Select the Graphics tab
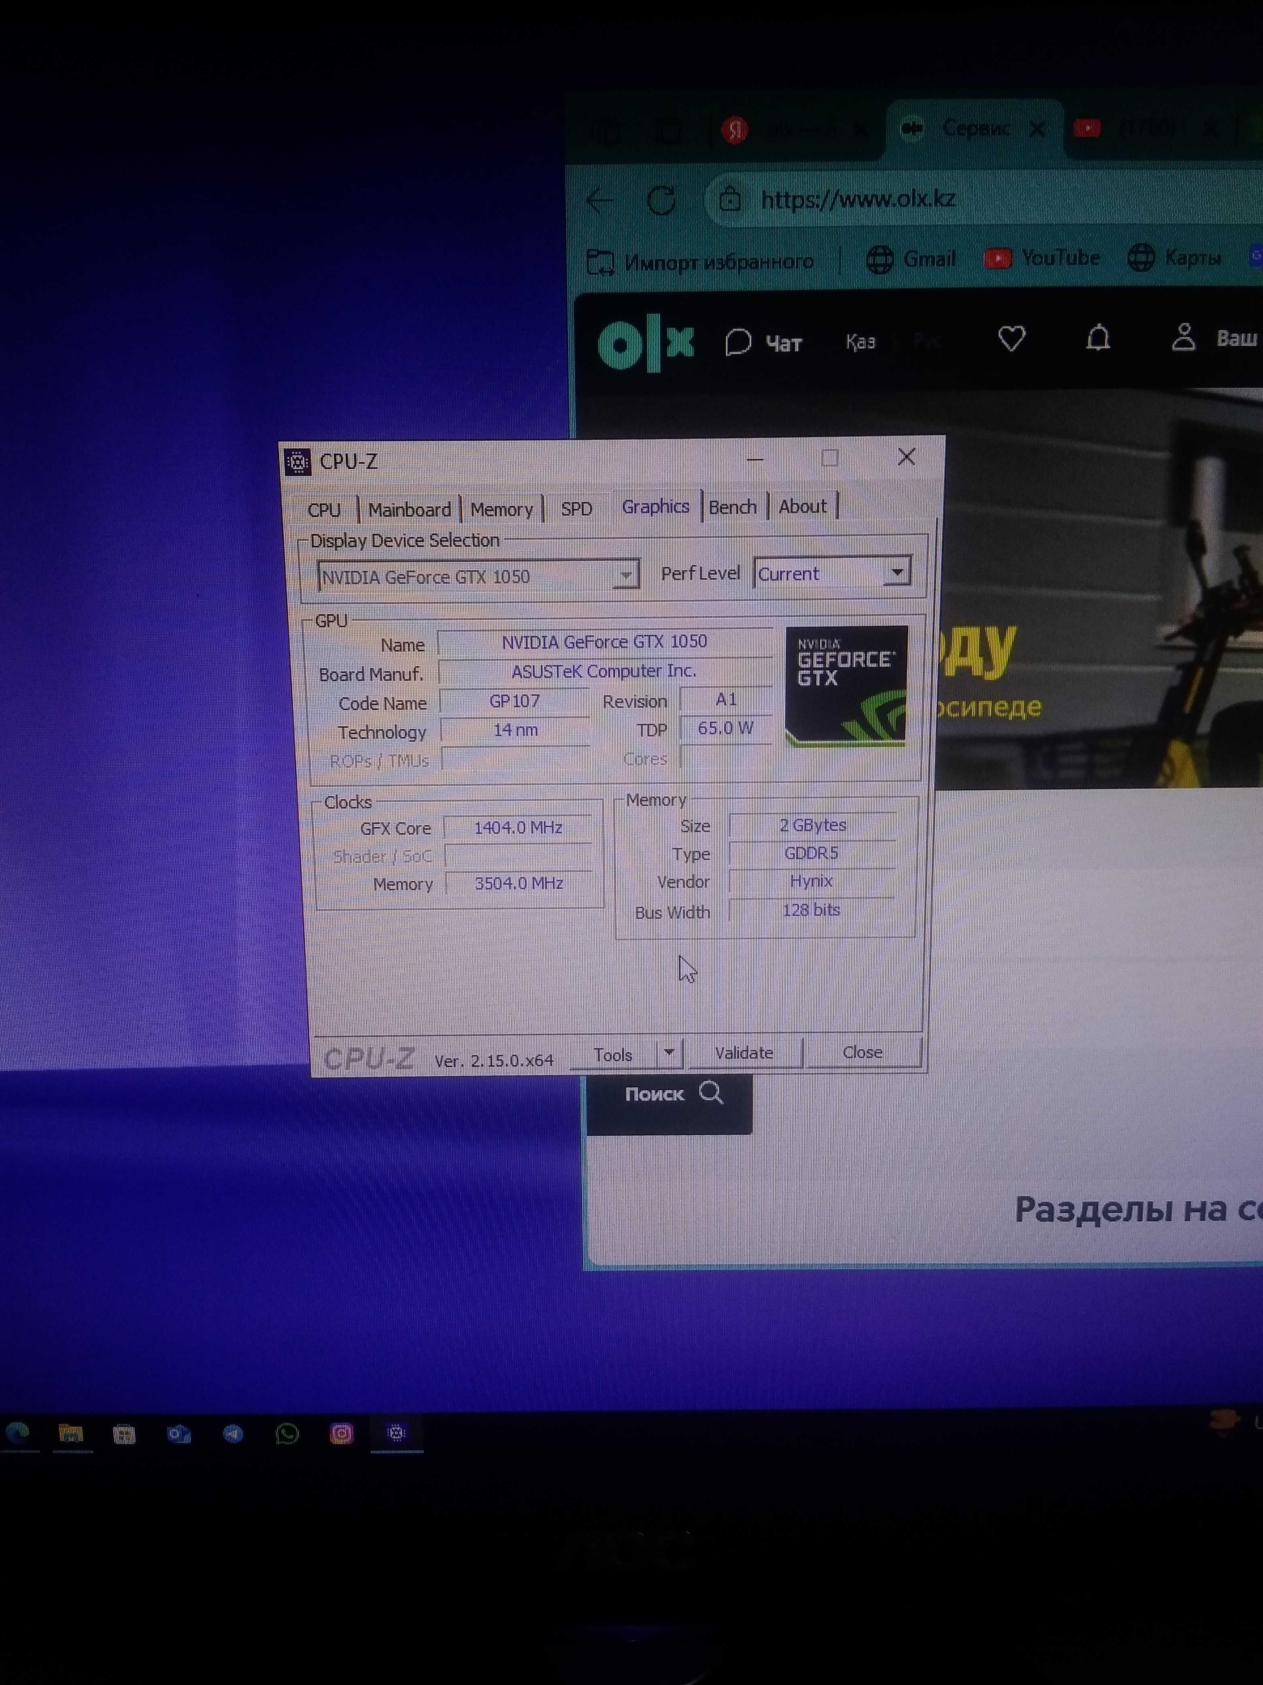The image size is (1263, 1685). [x=655, y=507]
